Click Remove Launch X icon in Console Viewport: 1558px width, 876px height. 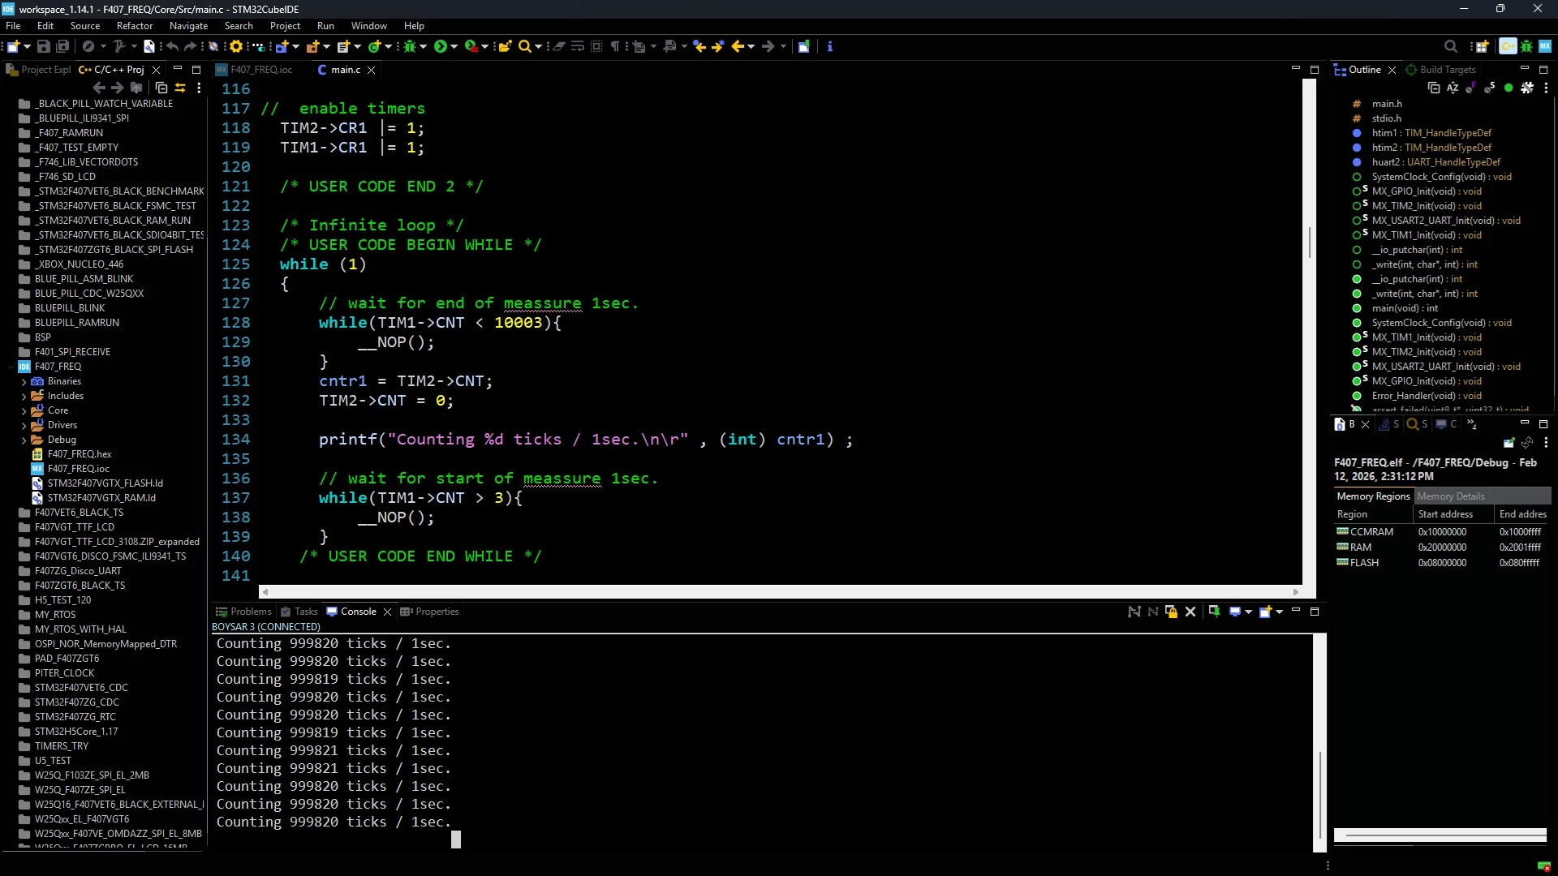1190,612
